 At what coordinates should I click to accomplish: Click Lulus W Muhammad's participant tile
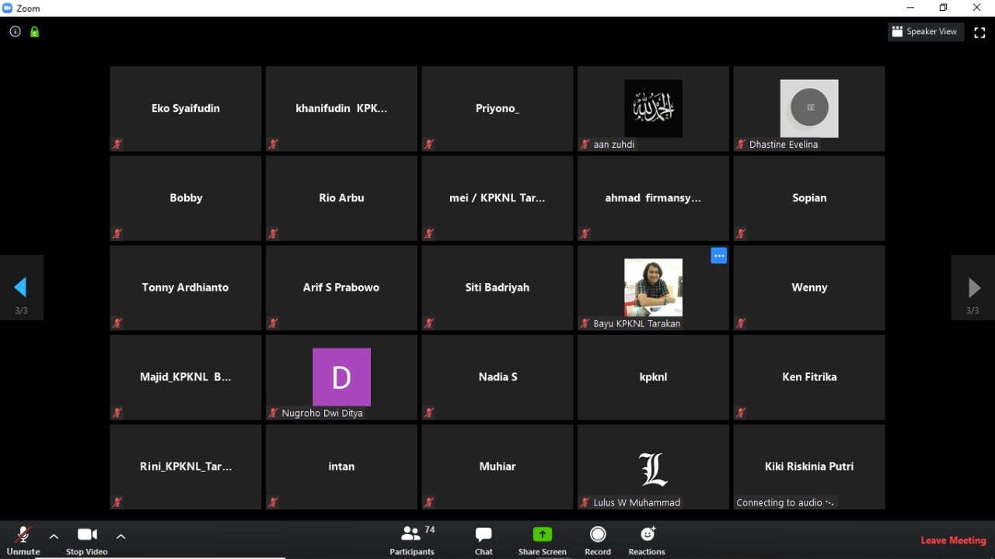pyautogui.click(x=653, y=467)
